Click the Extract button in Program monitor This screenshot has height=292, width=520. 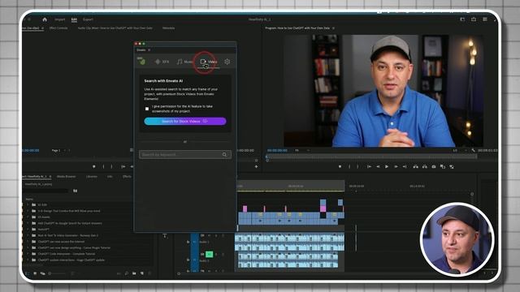[x=424, y=166]
